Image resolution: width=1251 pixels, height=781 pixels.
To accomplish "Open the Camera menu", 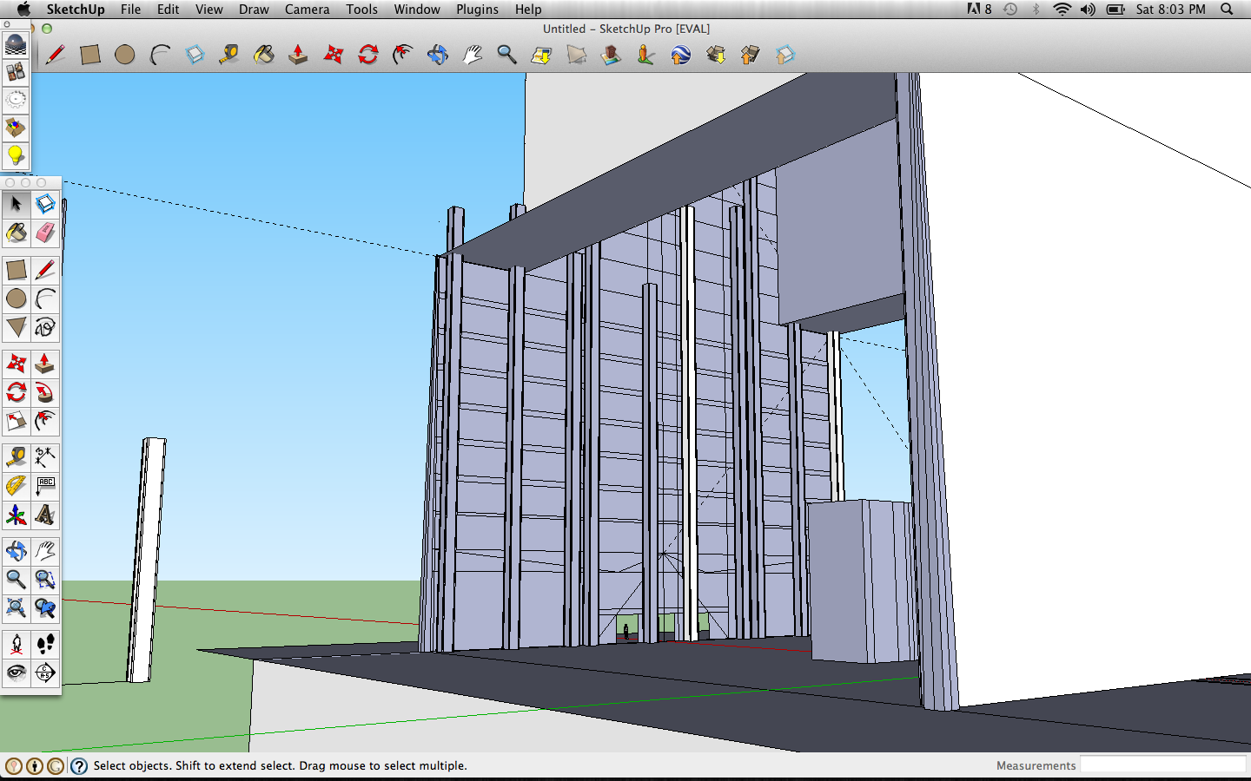I will point(307,10).
